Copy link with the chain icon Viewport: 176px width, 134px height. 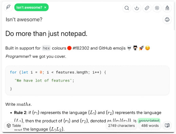[x=147, y=8]
